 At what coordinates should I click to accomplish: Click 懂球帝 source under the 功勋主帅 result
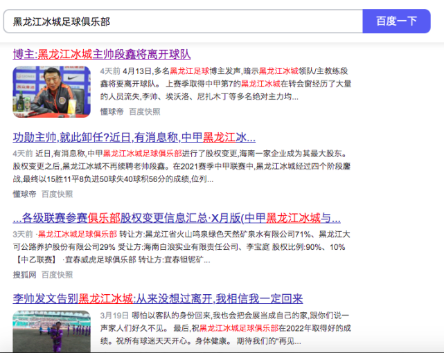coord(24,194)
